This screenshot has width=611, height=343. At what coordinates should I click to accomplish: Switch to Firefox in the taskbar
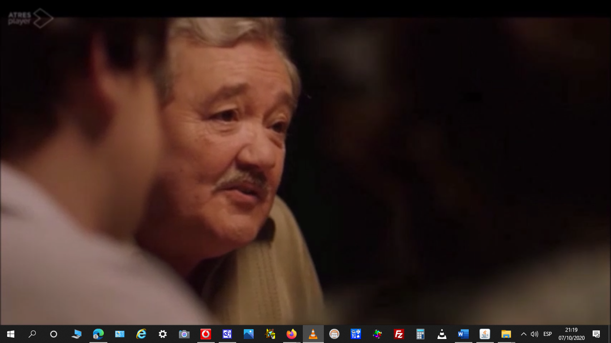292,334
